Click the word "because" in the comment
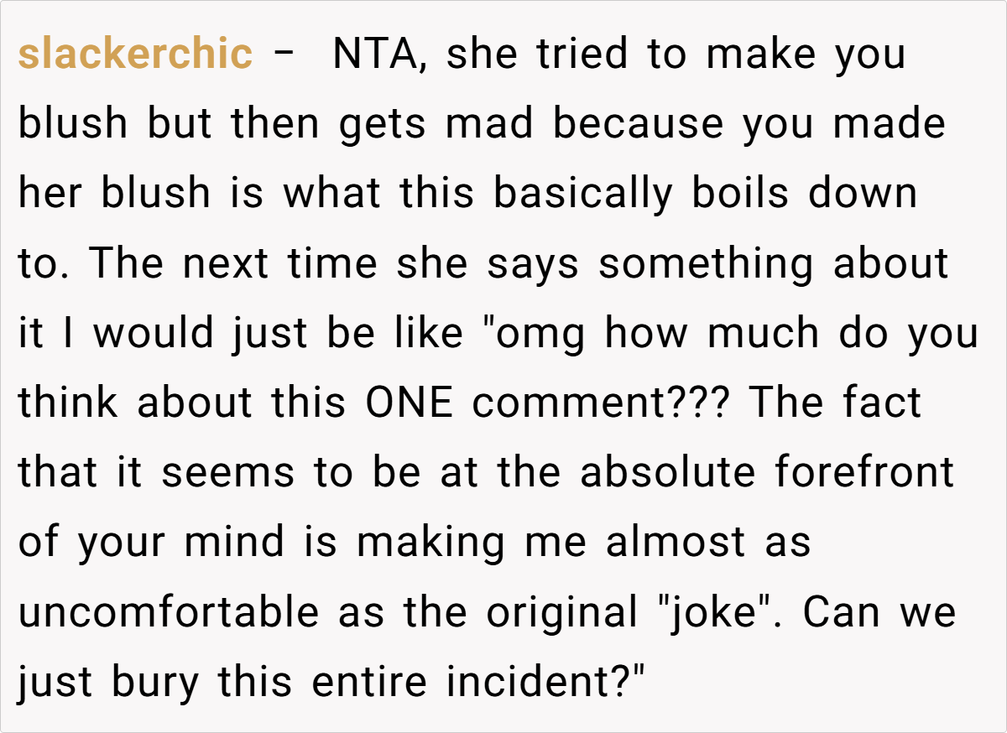The height and width of the screenshot is (733, 1007). point(638,125)
